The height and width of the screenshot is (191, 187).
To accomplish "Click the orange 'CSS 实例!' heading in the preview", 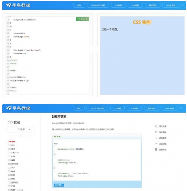I will 142,22.
